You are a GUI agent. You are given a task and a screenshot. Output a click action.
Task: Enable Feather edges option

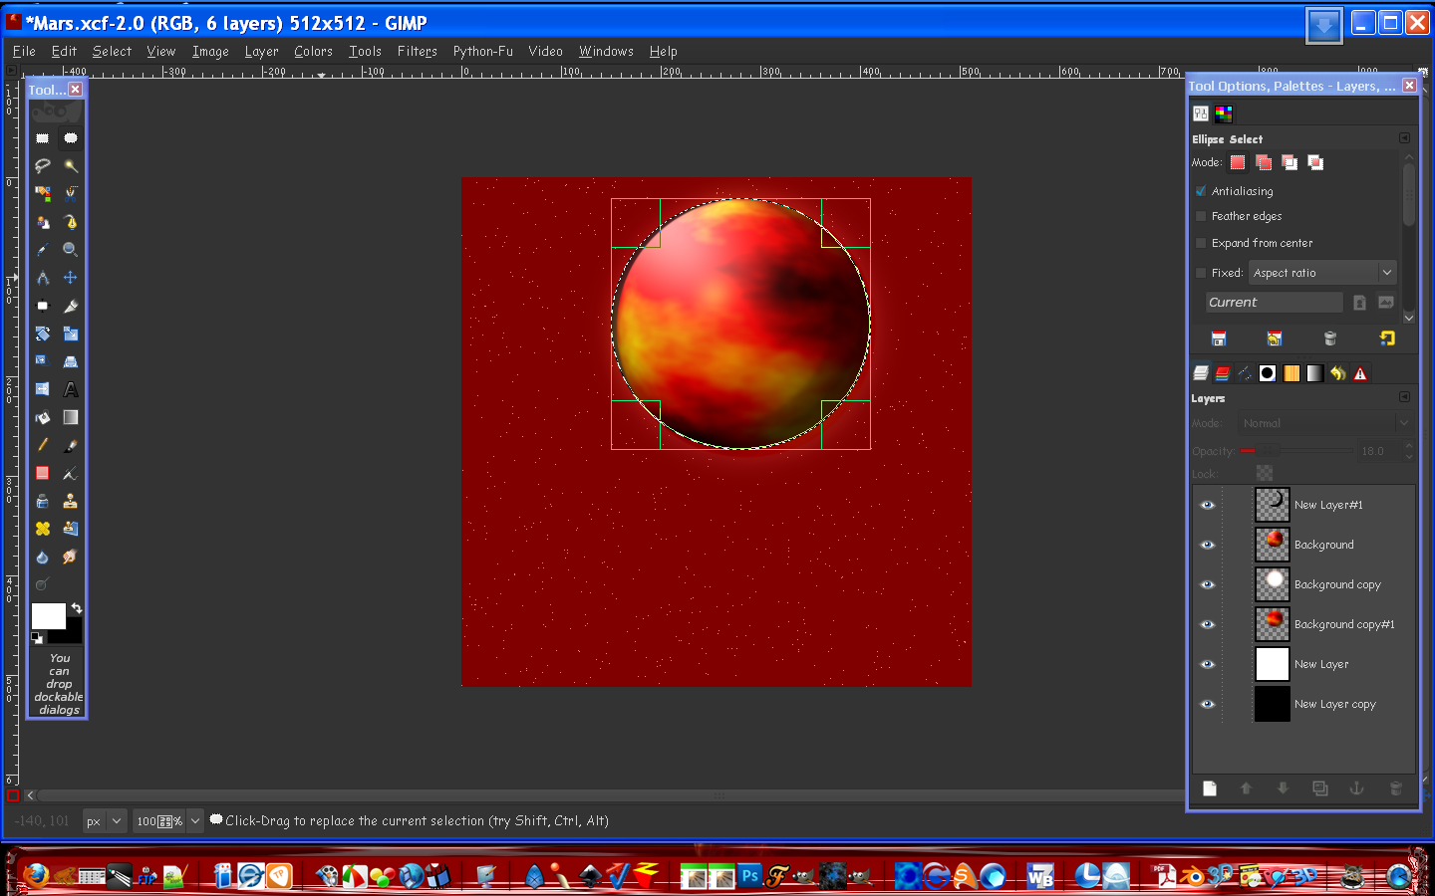point(1200,216)
